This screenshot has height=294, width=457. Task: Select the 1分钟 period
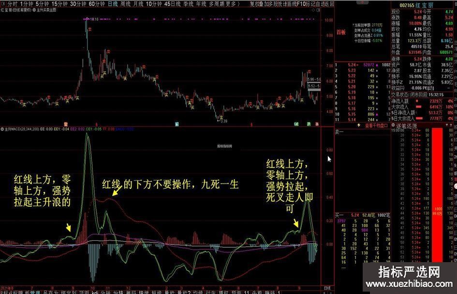click(27, 4)
